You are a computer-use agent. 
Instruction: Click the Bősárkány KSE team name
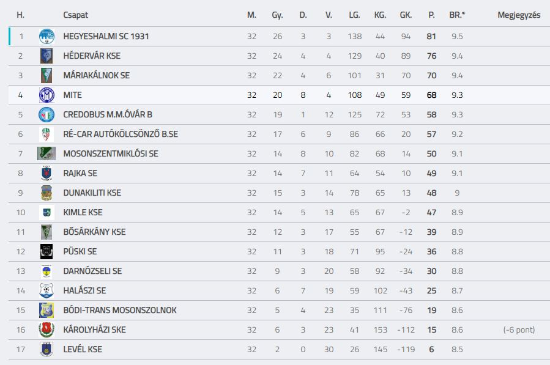[x=94, y=232]
